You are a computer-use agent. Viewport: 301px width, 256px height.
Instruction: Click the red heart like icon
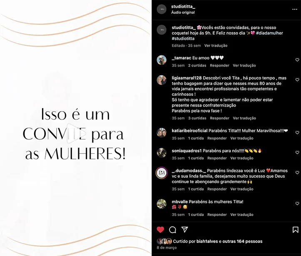click(160, 229)
